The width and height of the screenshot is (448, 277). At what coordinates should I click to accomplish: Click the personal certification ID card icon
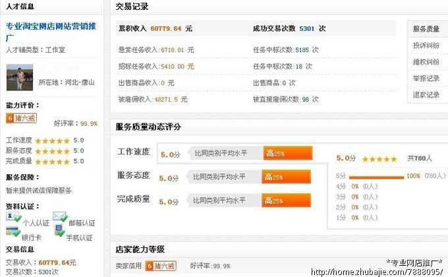click(x=13, y=217)
